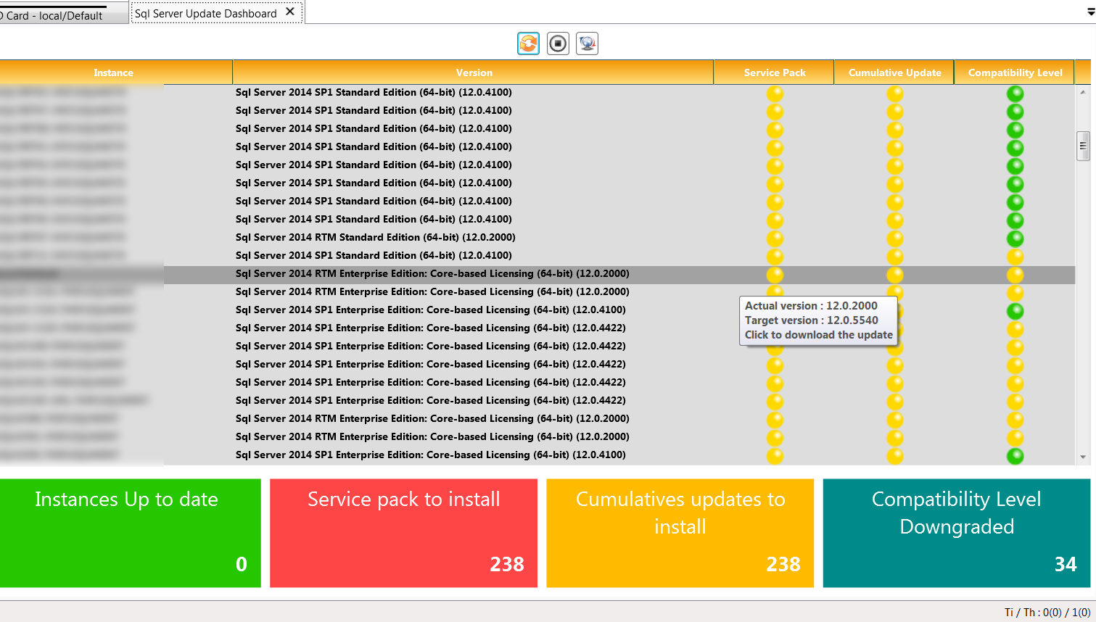Click Service Pack indicator of RTM Standard Edition row
The image size is (1096, 622).
click(775, 239)
